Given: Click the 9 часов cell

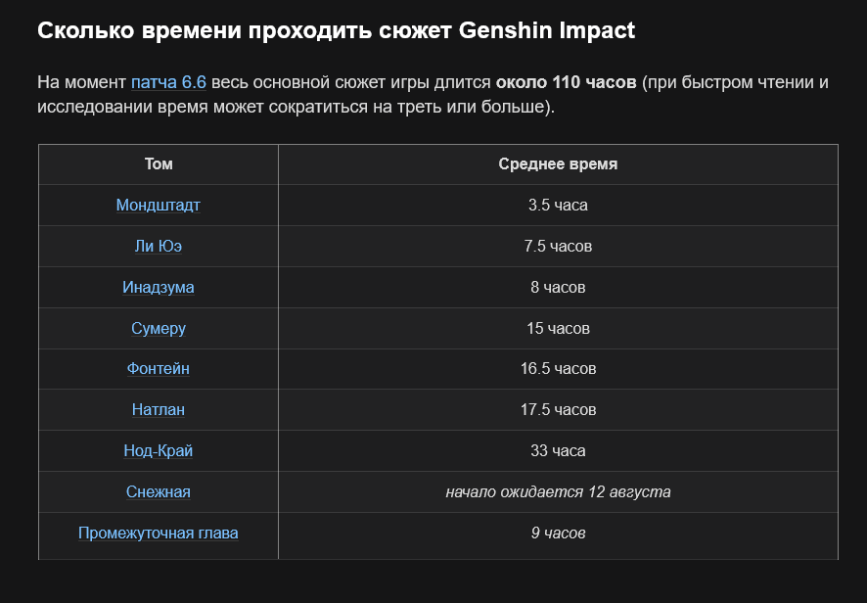Looking at the screenshot, I should (558, 535).
